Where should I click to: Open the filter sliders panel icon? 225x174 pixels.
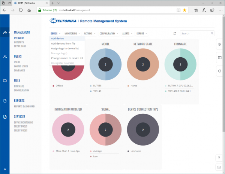(x=219, y=44)
